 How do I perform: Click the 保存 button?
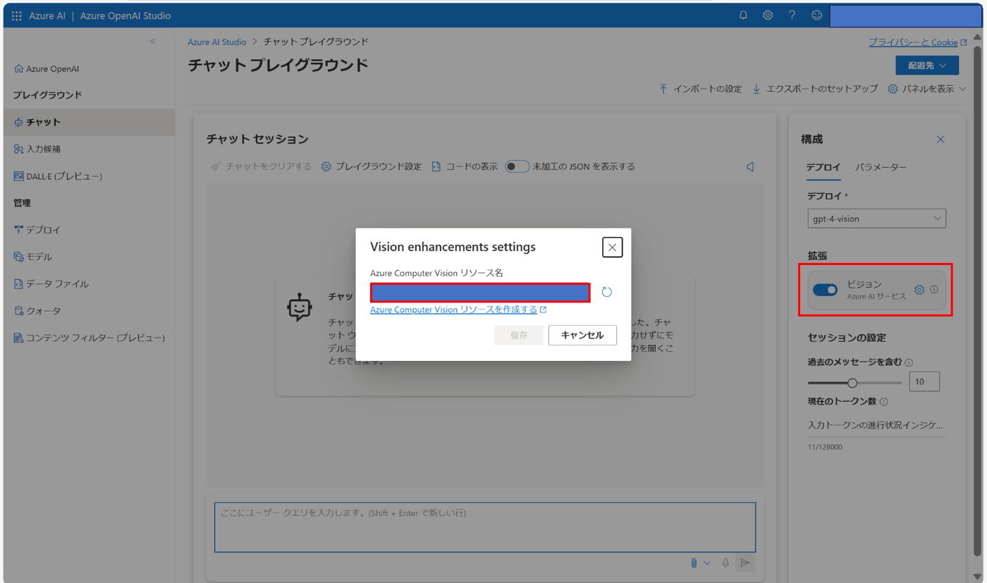[x=519, y=335]
